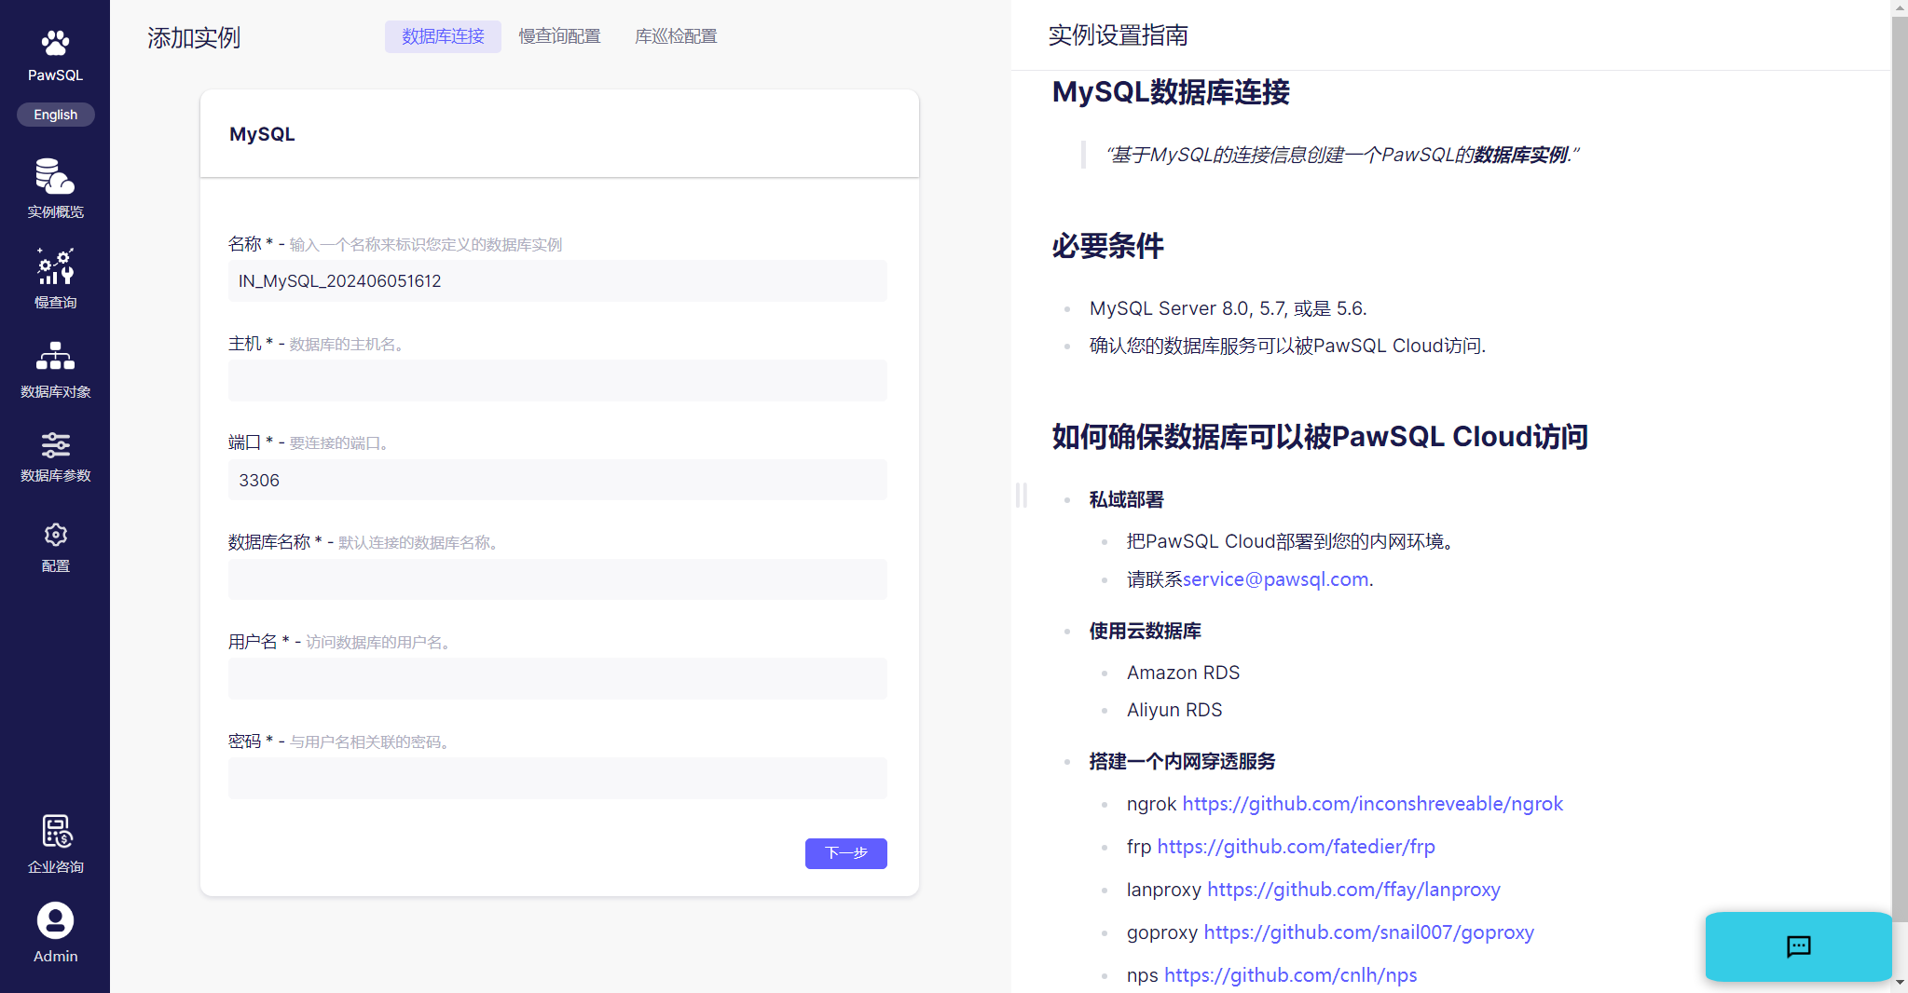
Task: Open the lanproxy GitHub link
Action: 1353,890
